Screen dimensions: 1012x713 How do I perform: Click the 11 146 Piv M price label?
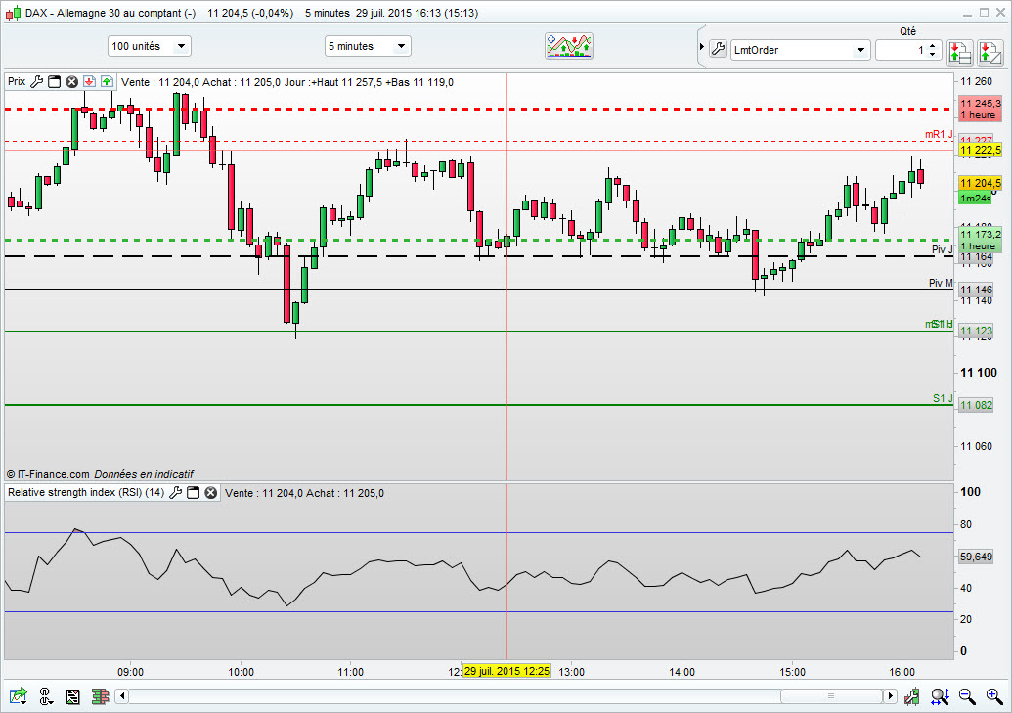pos(976,290)
